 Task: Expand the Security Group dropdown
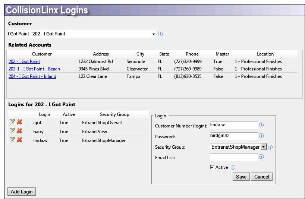263,147
